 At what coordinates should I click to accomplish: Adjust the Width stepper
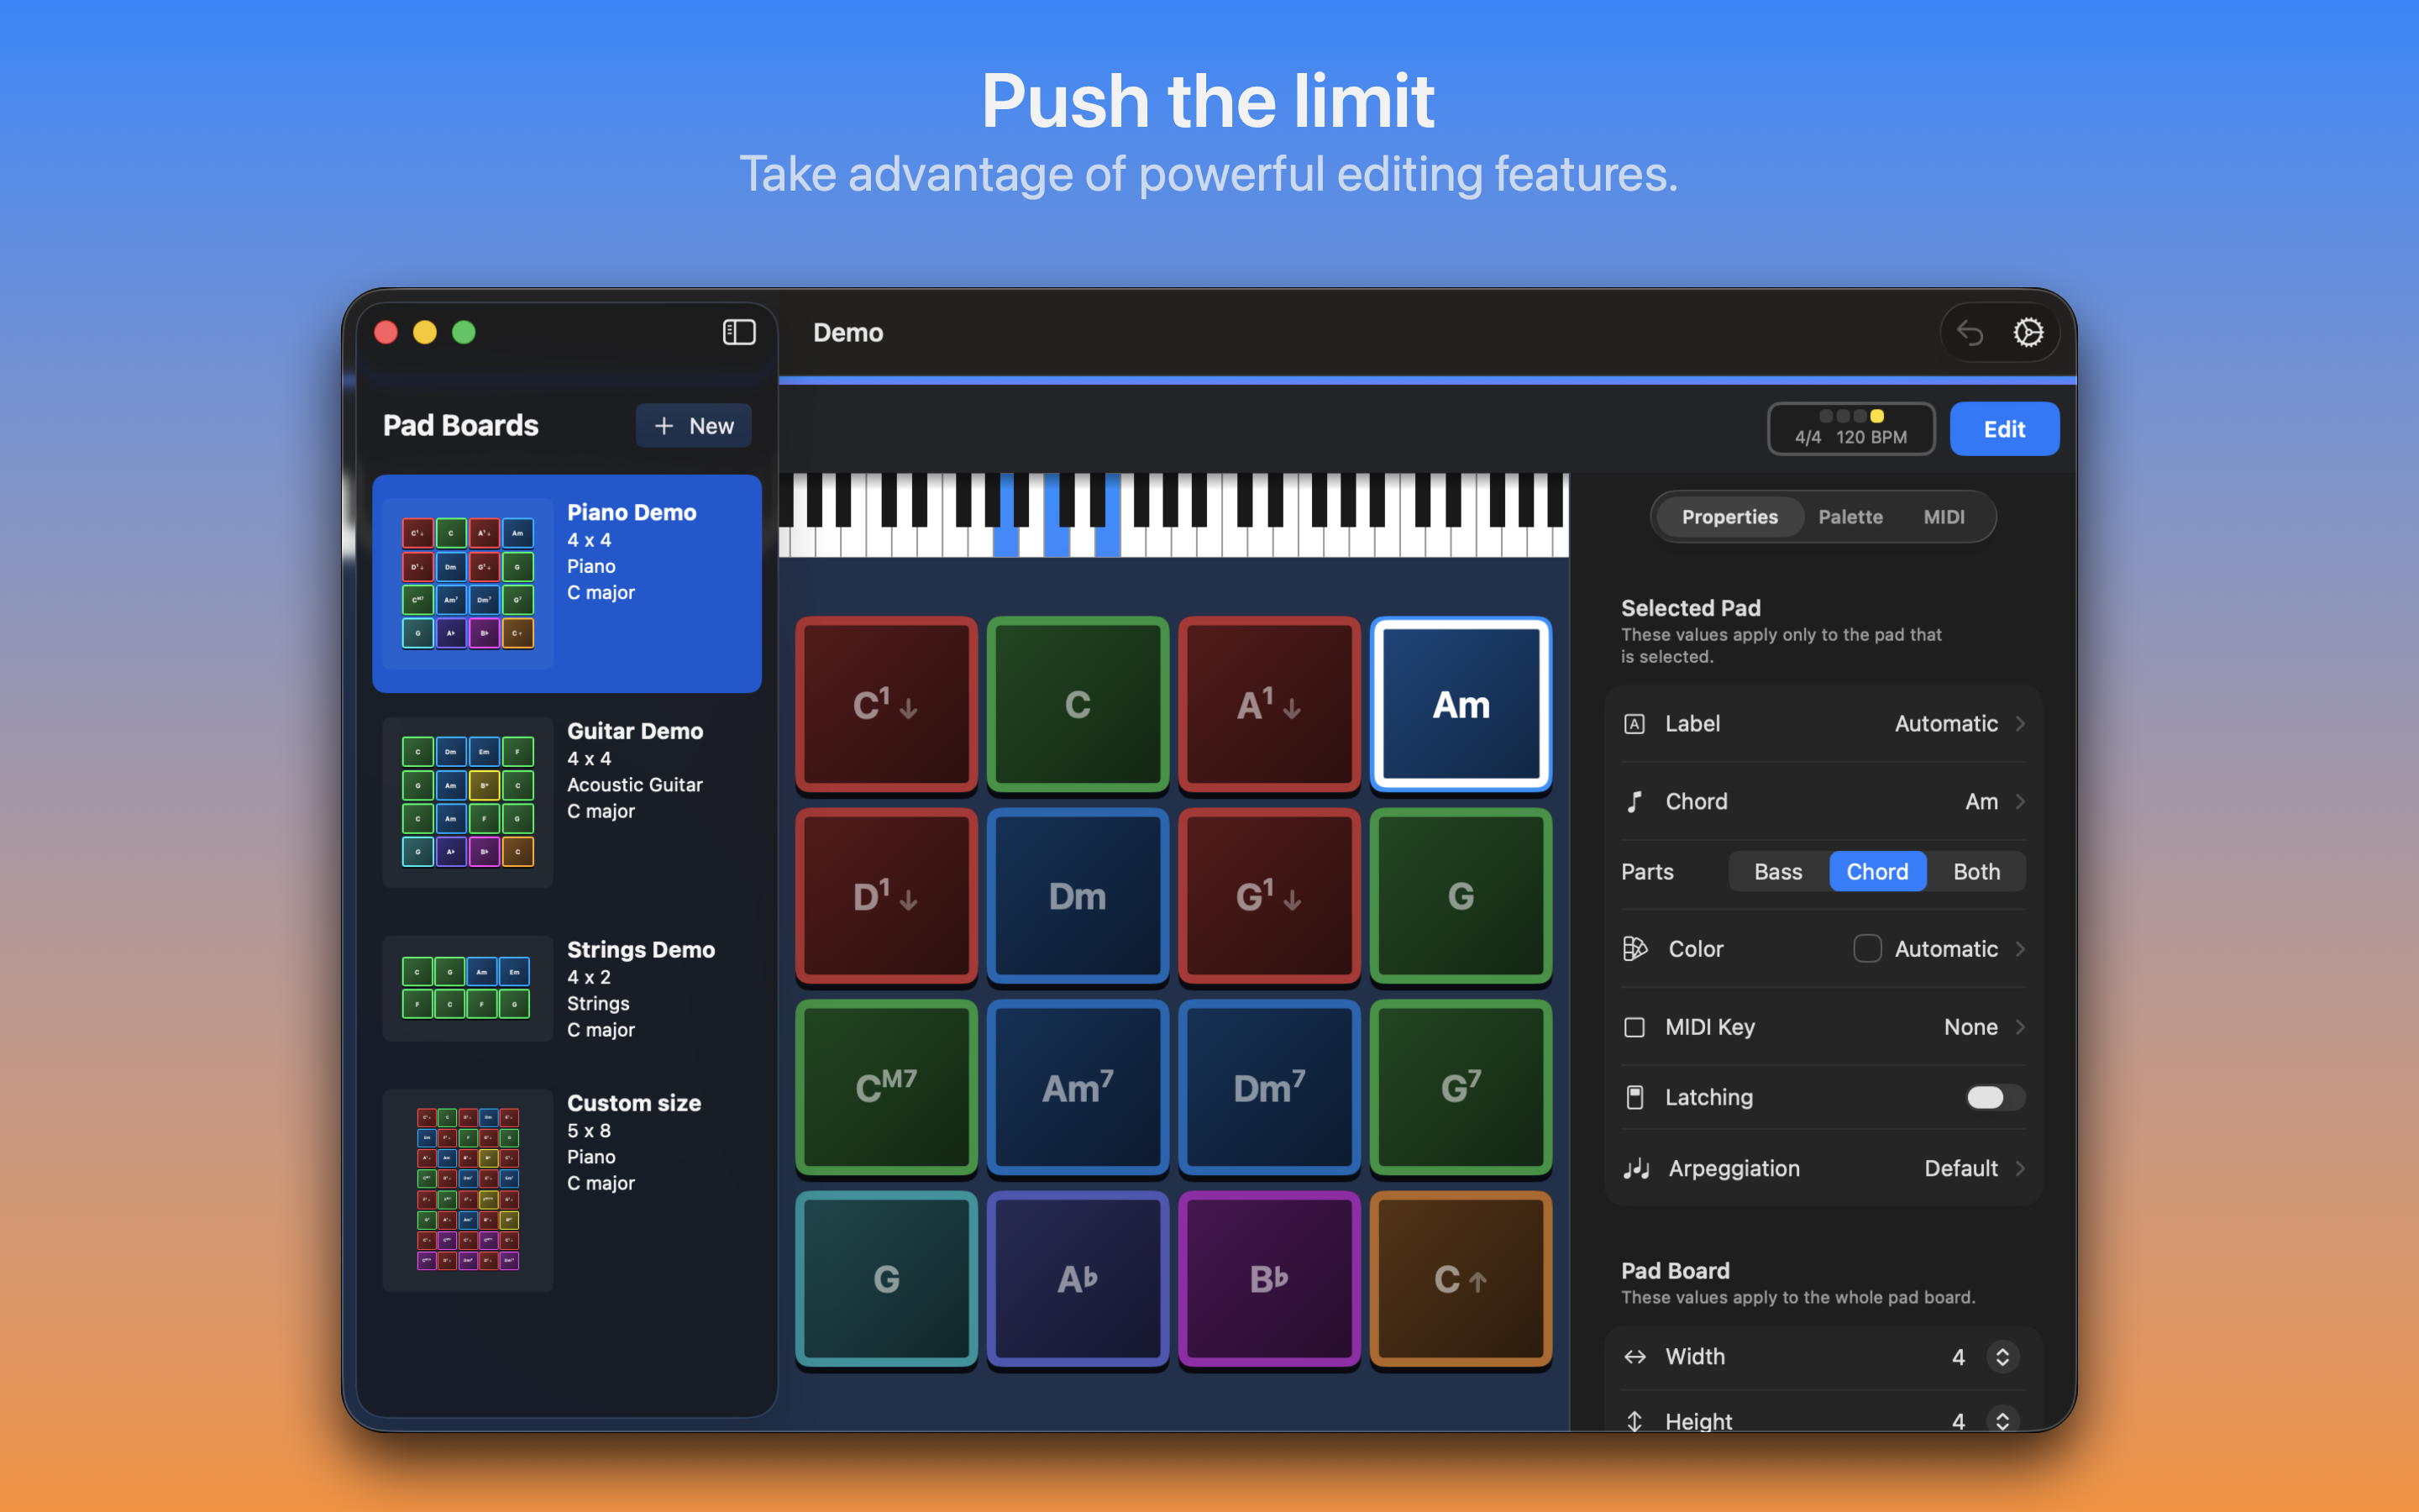coord(2002,1357)
